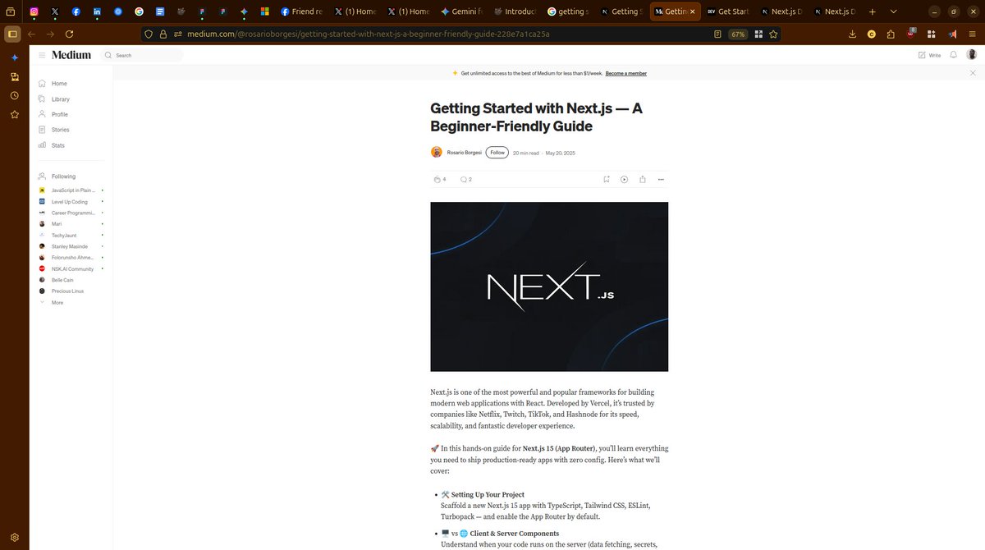Switch to the Introducing tab
The height and width of the screenshot is (550, 985).
click(515, 11)
